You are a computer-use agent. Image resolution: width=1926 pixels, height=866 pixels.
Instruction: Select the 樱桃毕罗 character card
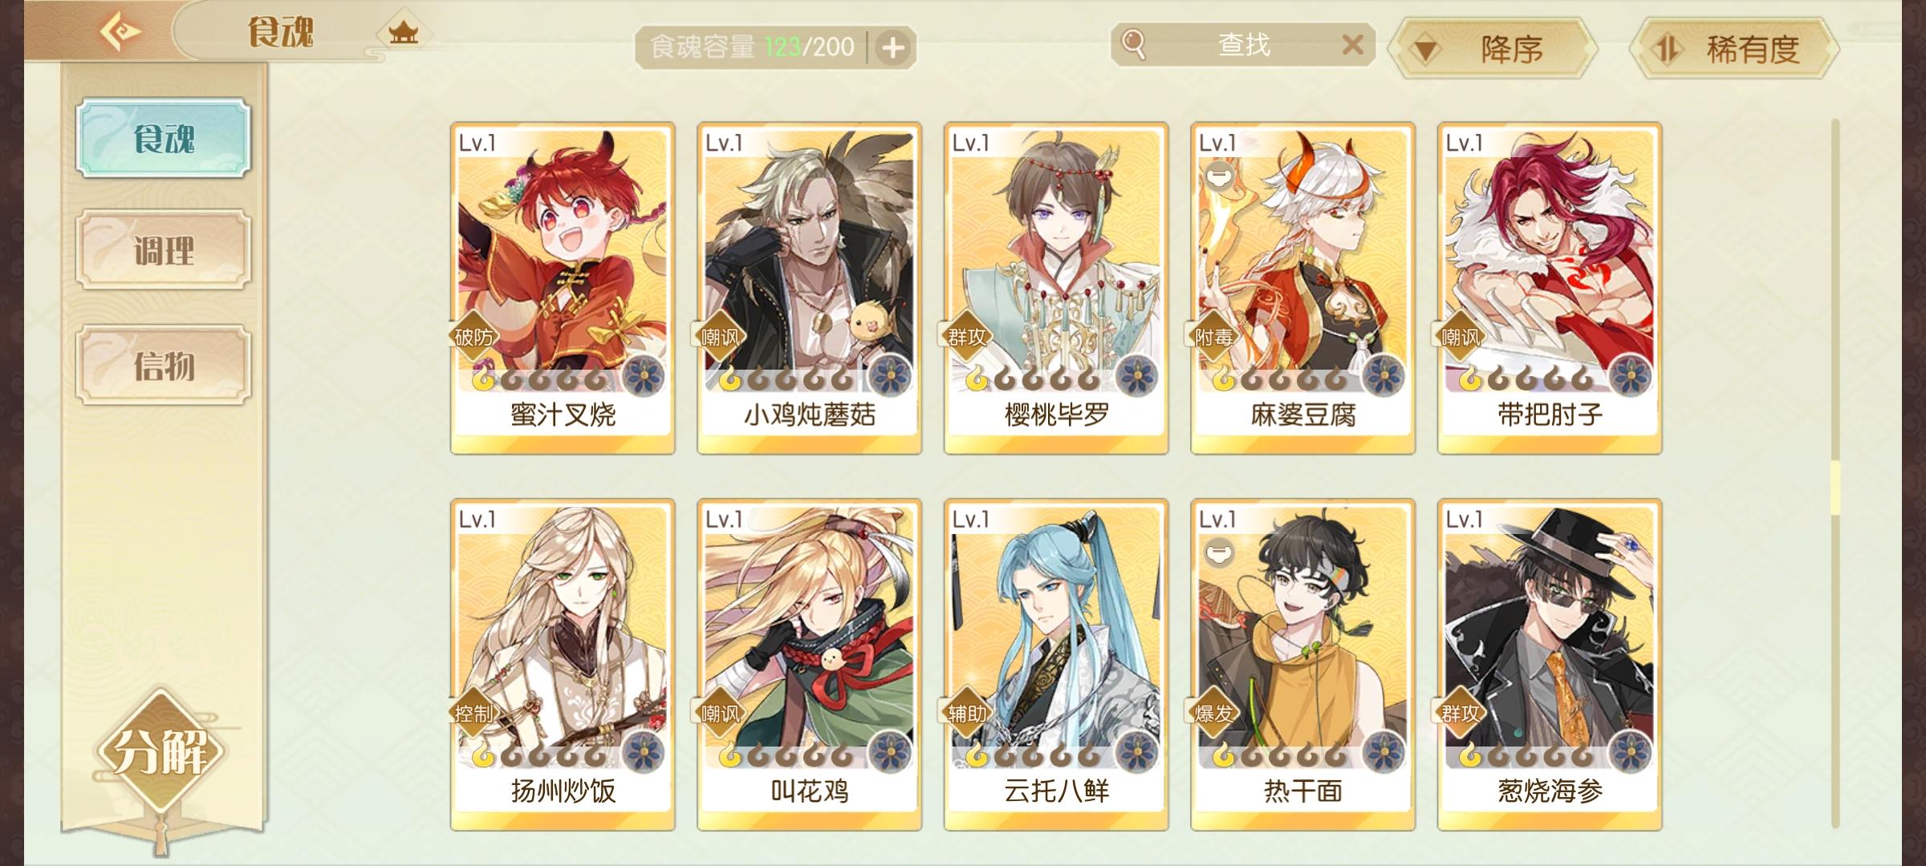(1056, 288)
